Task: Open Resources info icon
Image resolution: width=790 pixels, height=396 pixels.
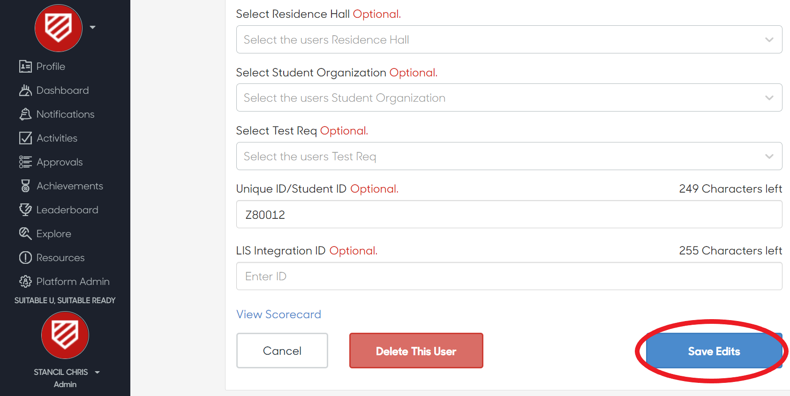Action: click(25, 258)
